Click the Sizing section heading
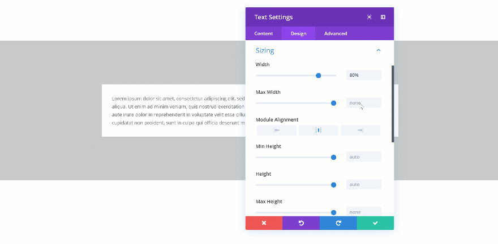The image size is (498, 244). point(265,50)
